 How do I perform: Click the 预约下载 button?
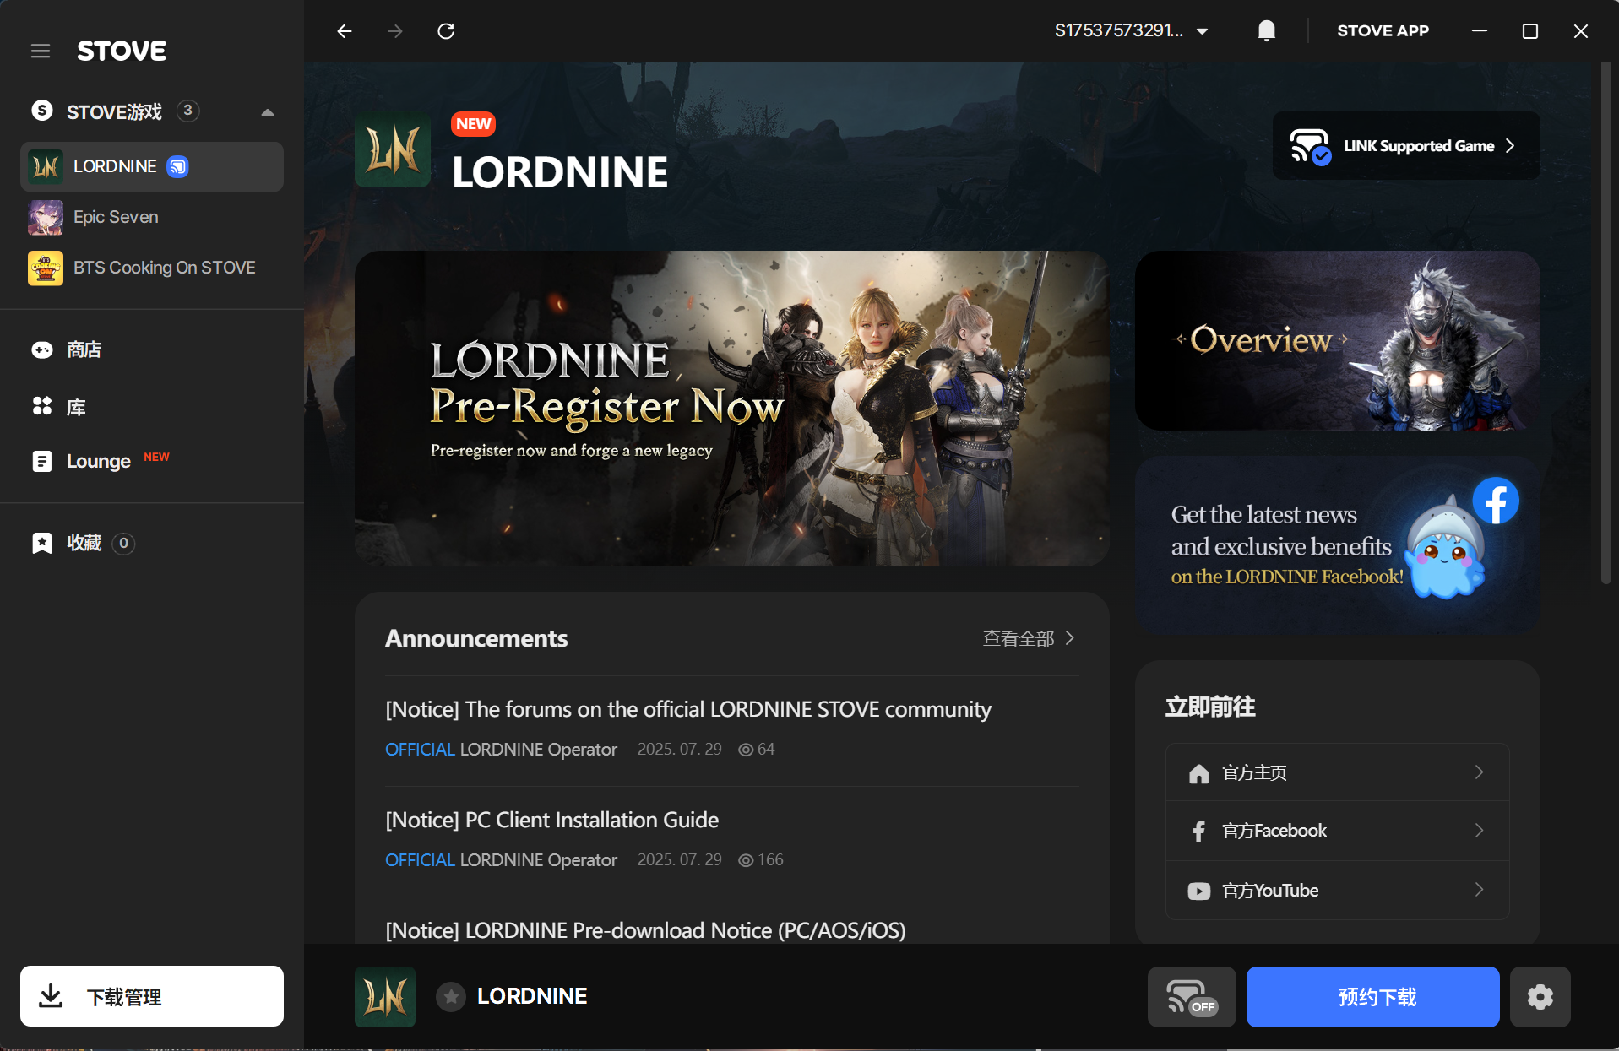pos(1373,997)
